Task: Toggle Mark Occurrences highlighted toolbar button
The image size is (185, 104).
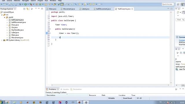Action: pos(62,4)
